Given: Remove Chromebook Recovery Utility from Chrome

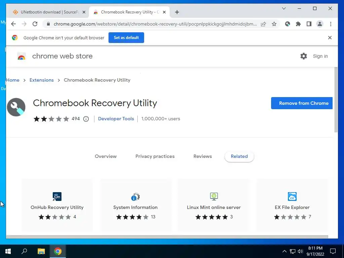Looking at the screenshot, I should tap(302, 103).
